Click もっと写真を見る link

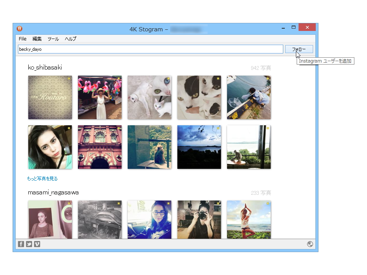tap(42, 179)
